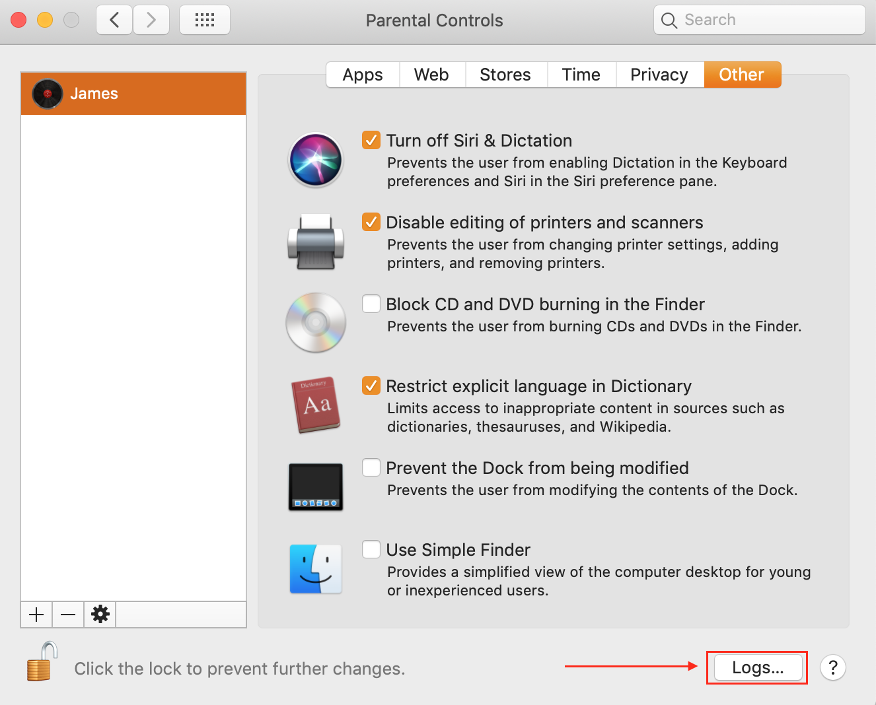Minimize the window with yellow button
Screen dimensions: 876x705
[x=45, y=20]
